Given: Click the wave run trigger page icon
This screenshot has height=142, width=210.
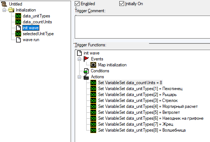Looking at the screenshot, I should pos(18,40).
